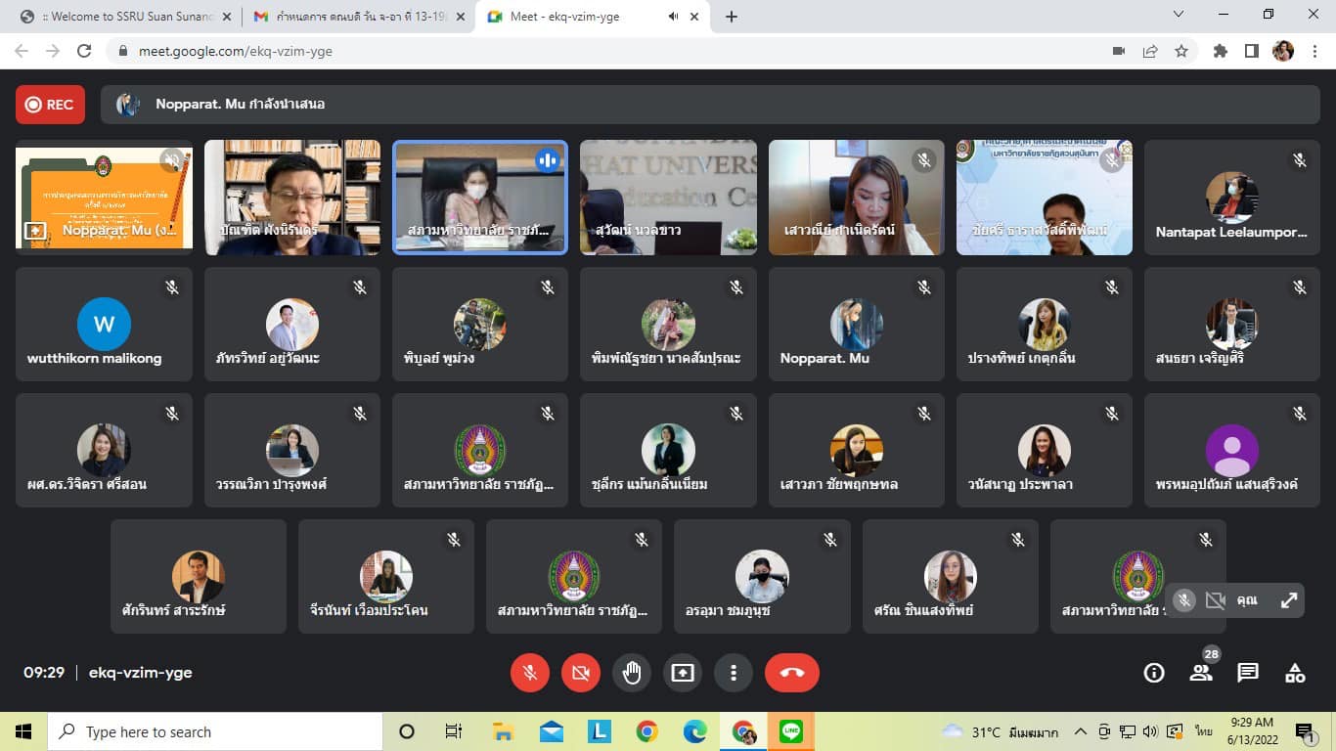The image size is (1336, 751).
Task: Expand Chrome tab search dropdown arrow
Action: (1179, 15)
